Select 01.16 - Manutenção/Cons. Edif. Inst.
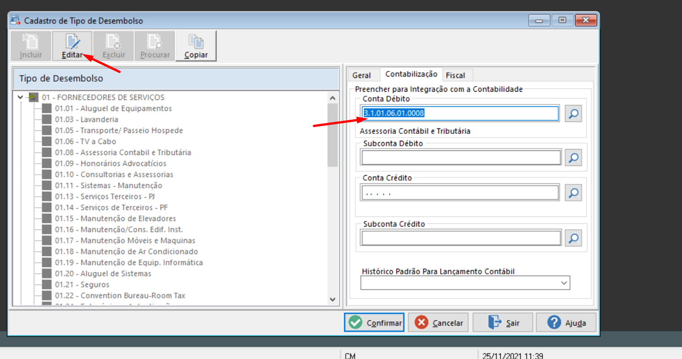682x359 pixels. click(x=119, y=229)
